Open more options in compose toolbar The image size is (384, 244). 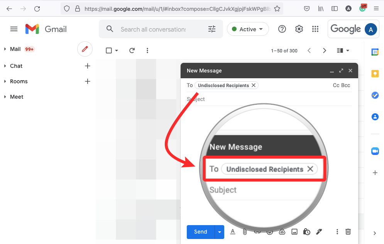(337, 232)
